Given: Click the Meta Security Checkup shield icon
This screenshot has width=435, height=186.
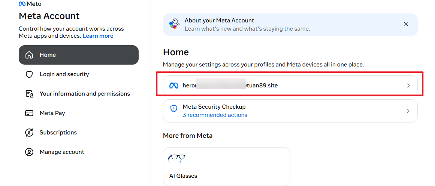Looking at the screenshot, I should (x=174, y=109).
